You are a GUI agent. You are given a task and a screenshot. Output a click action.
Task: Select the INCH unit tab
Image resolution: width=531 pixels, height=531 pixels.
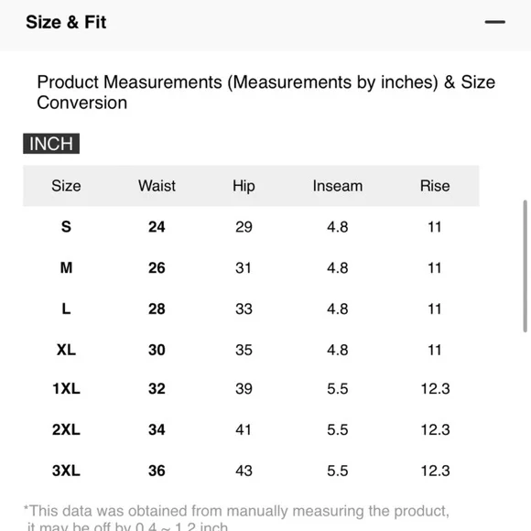[51, 144]
